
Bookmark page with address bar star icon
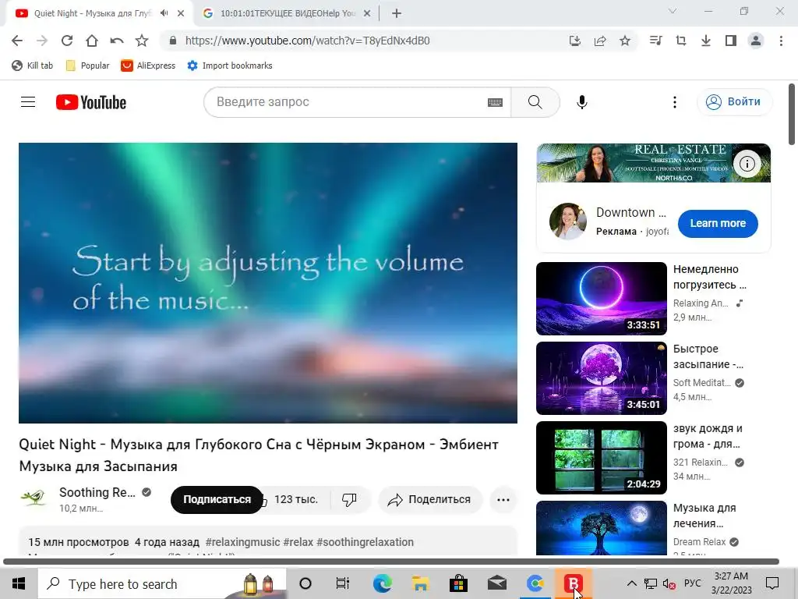(x=625, y=41)
